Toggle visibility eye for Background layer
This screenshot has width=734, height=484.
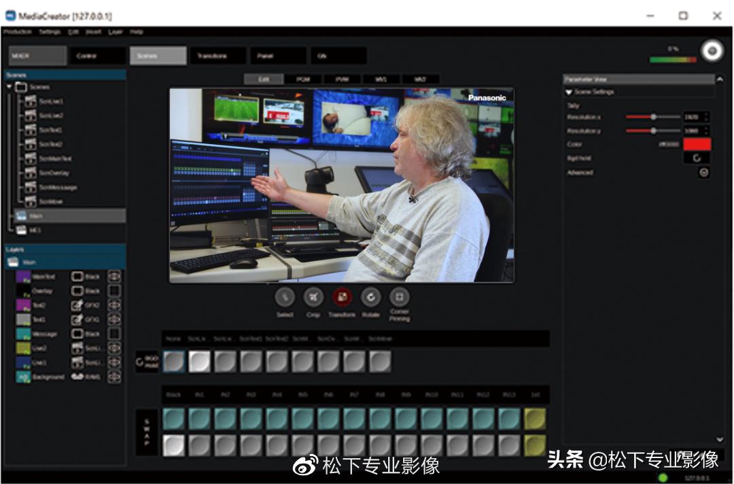(114, 377)
